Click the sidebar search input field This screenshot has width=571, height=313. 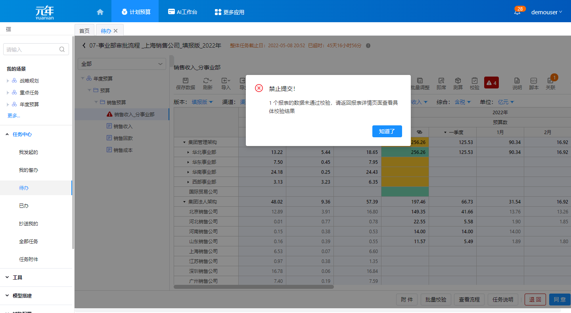coord(32,50)
